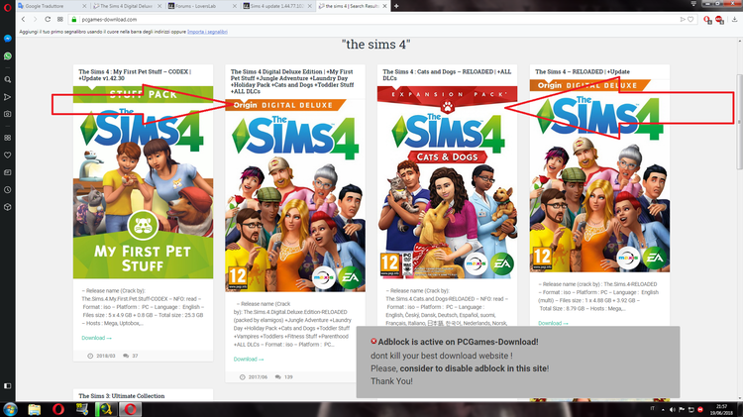Open the Opera ad blocker extension icon
Viewport: 743px width, 417px height.
[707, 20]
